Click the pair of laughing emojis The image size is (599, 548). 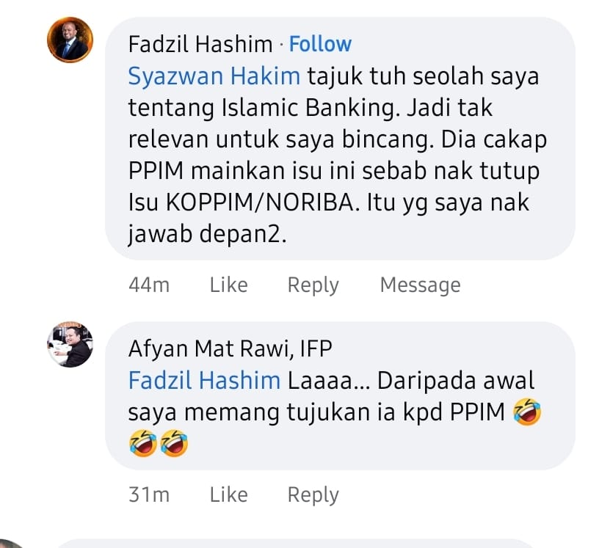[x=159, y=443]
